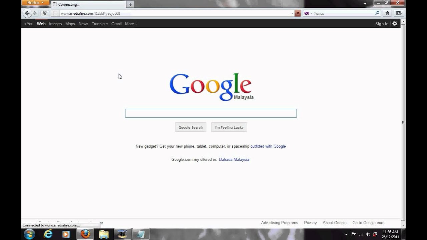
Task: Switch to Images in the Google bar
Action: pos(55,24)
